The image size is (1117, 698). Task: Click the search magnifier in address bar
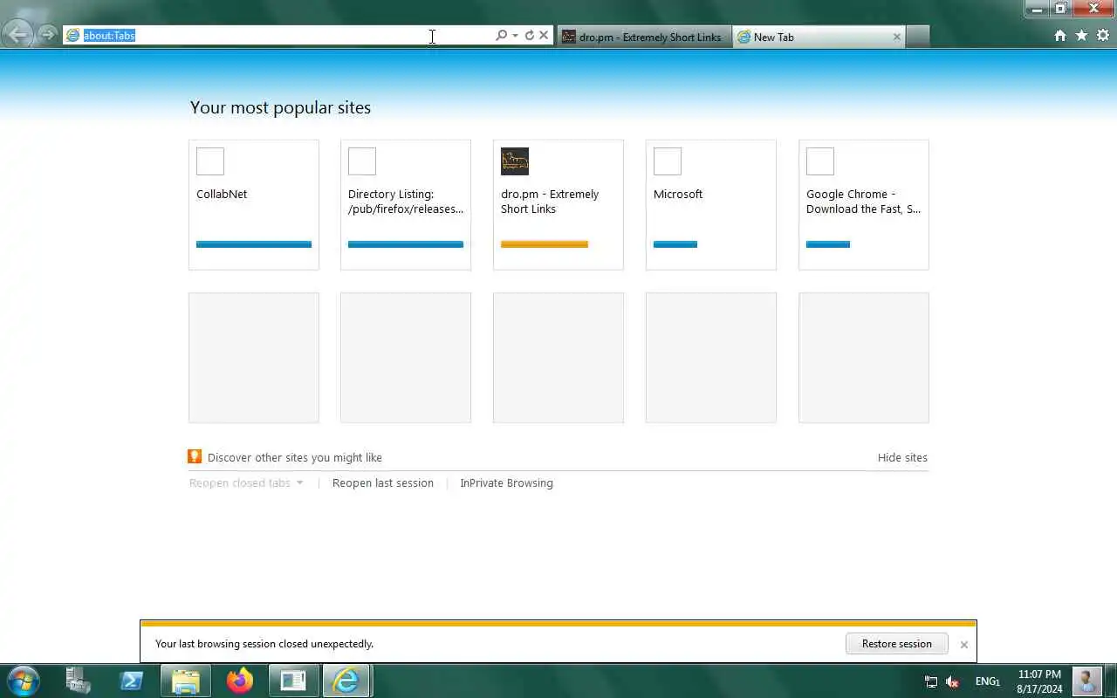[501, 36]
